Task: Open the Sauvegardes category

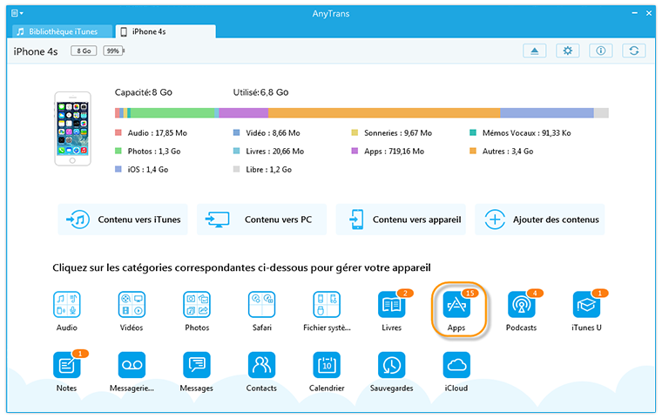Action: (392, 365)
